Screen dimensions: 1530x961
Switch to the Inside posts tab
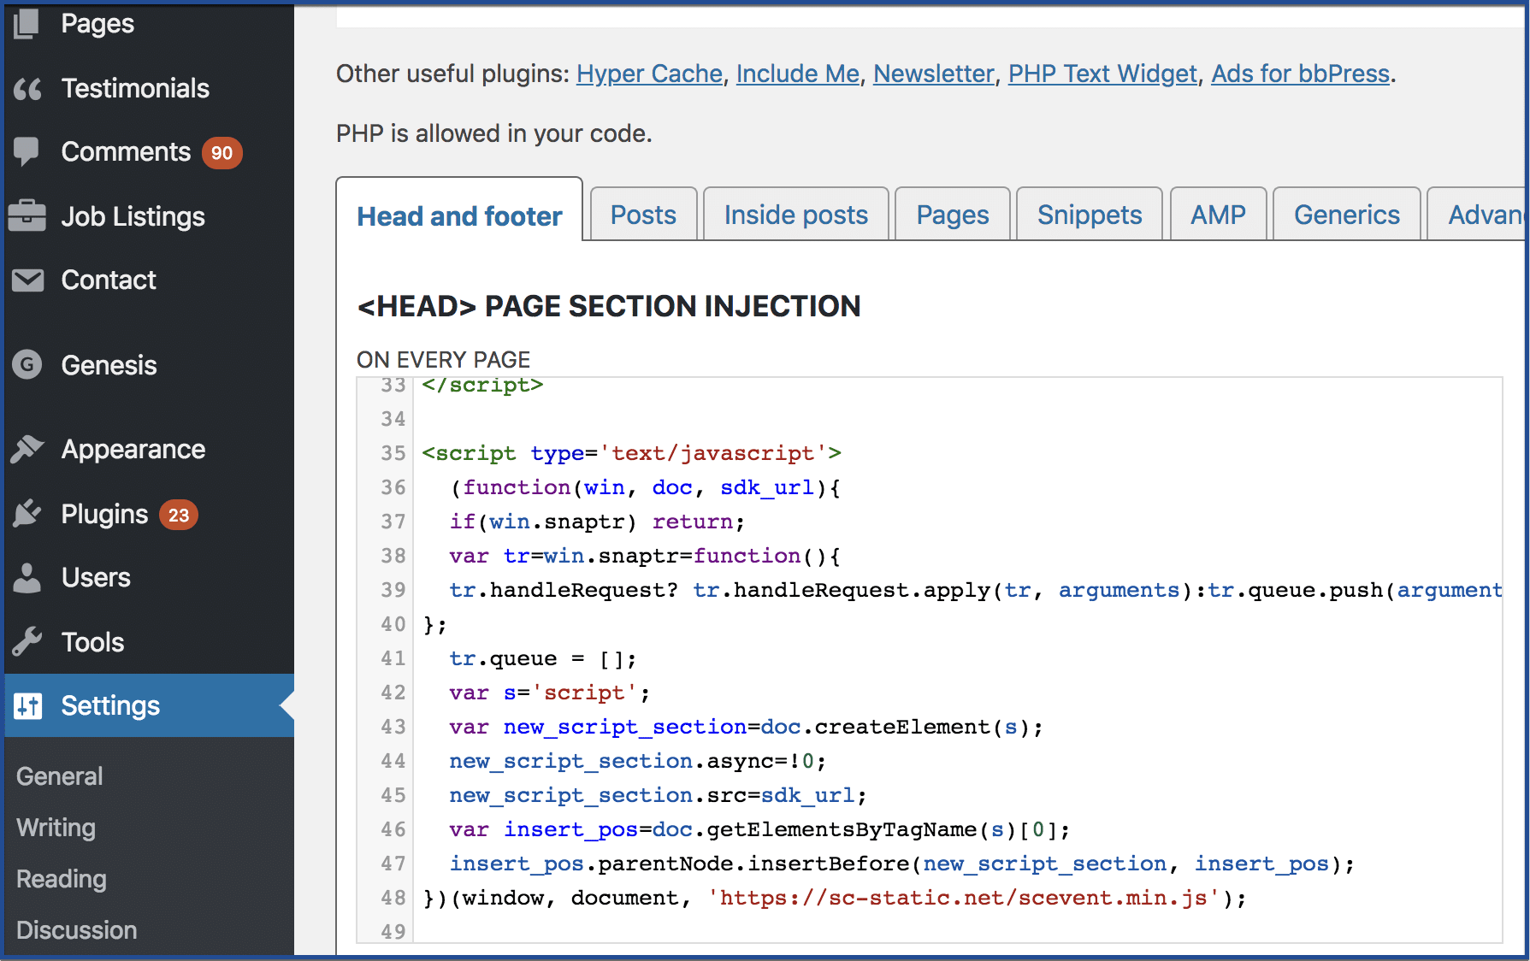(796, 215)
